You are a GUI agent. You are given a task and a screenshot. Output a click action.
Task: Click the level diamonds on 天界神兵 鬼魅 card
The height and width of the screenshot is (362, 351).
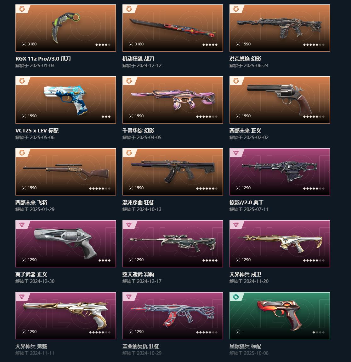(100, 332)
